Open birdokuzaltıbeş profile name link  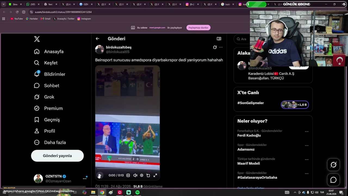pyautogui.click(x=119, y=47)
